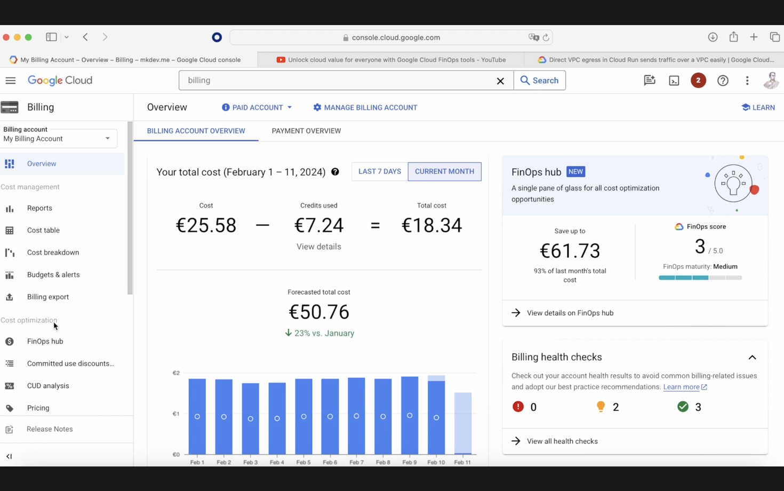Open Cost breakdown page

[53, 252]
